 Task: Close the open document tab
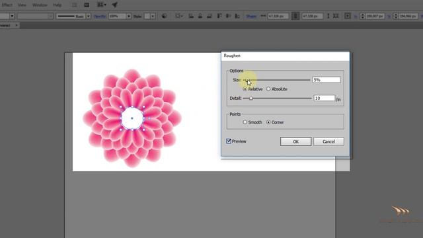click(x=17, y=25)
